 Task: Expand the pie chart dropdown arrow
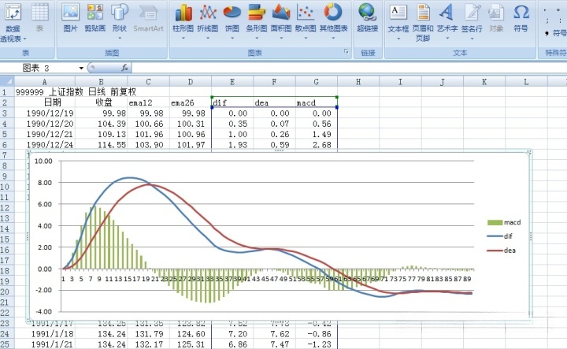pos(232,38)
